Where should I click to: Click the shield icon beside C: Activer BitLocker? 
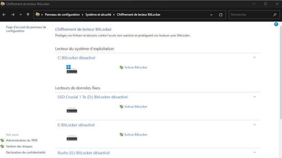click(x=121, y=67)
